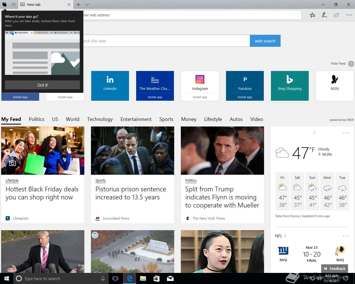Image resolution: width=355 pixels, height=284 pixels.
Task: Open NFL card more options dots
Action: click(346, 236)
